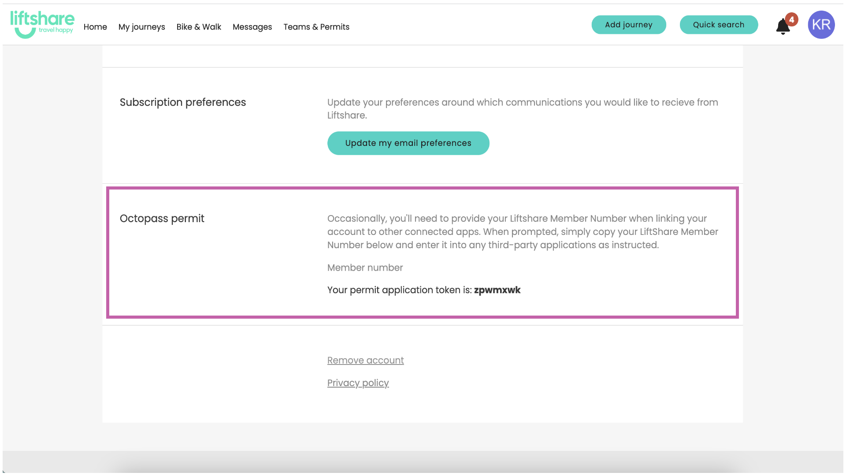
Task: Open the Messages section
Action: (252, 27)
